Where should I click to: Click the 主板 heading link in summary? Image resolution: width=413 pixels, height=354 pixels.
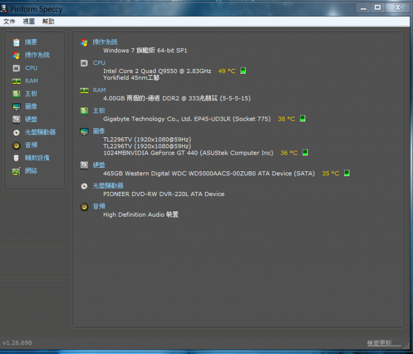tap(99, 110)
